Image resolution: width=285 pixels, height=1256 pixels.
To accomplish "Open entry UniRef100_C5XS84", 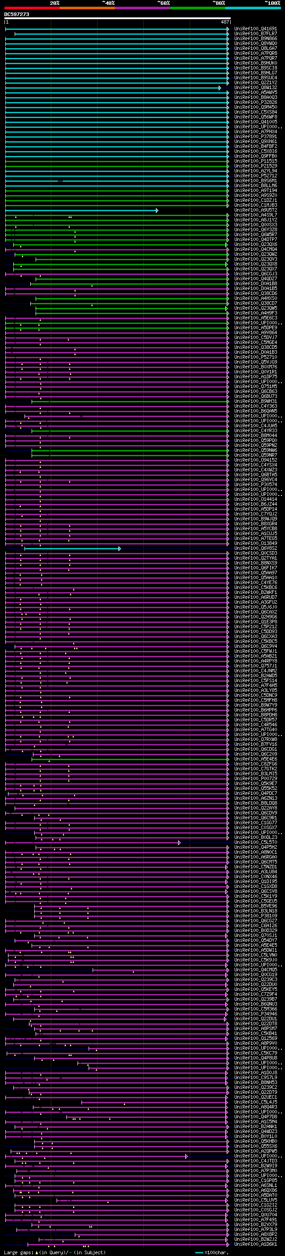I will click(x=255, y=112).
